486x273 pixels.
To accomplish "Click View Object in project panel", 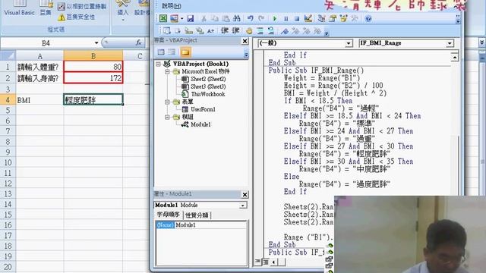I will click(172, 52).
